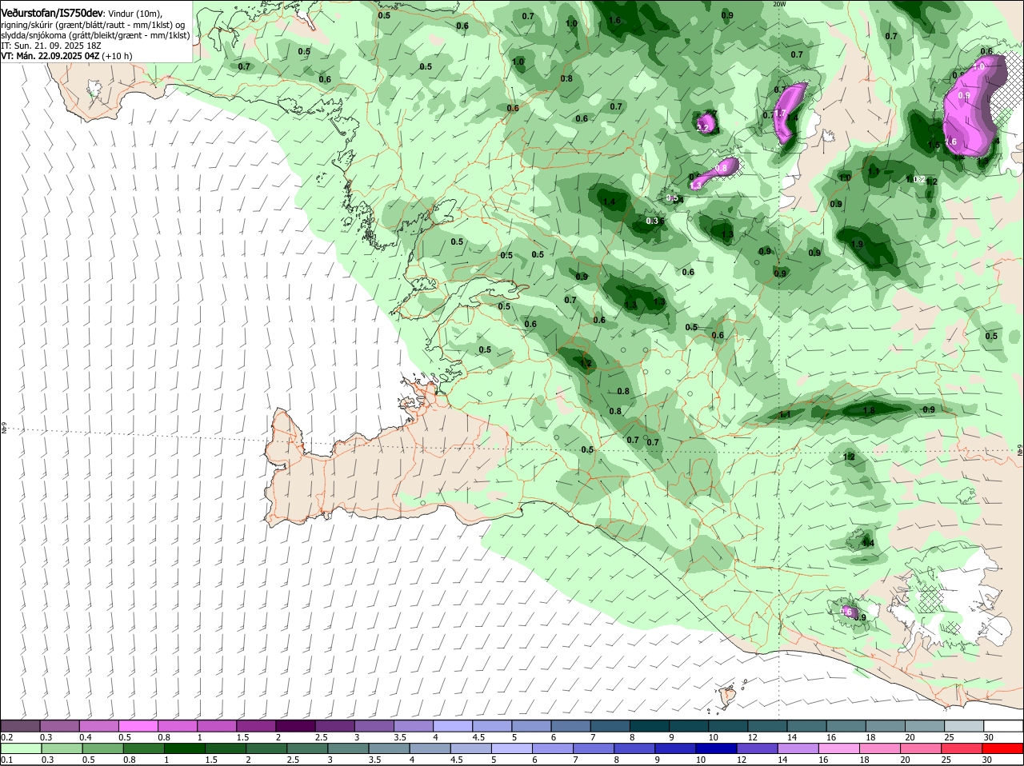Image resolution: width=1024 pixels, height=766 pixels.
Task: Select lower legend green swatch between 0.3 and 0.5
Action: tap(61, 748)
